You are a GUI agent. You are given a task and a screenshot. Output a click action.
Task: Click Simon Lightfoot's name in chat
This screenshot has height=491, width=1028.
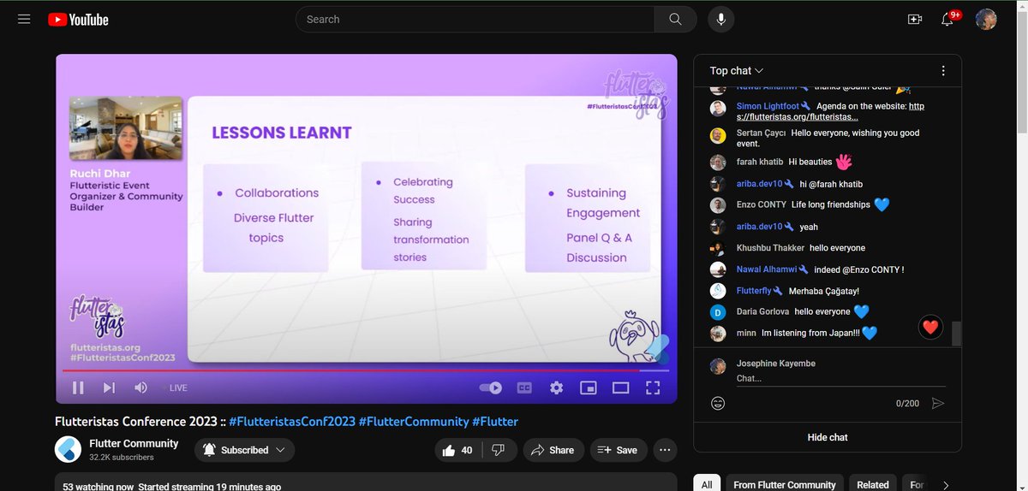tap(768, 106)
